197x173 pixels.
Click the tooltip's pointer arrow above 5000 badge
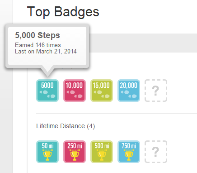click(x=47, y=71)
